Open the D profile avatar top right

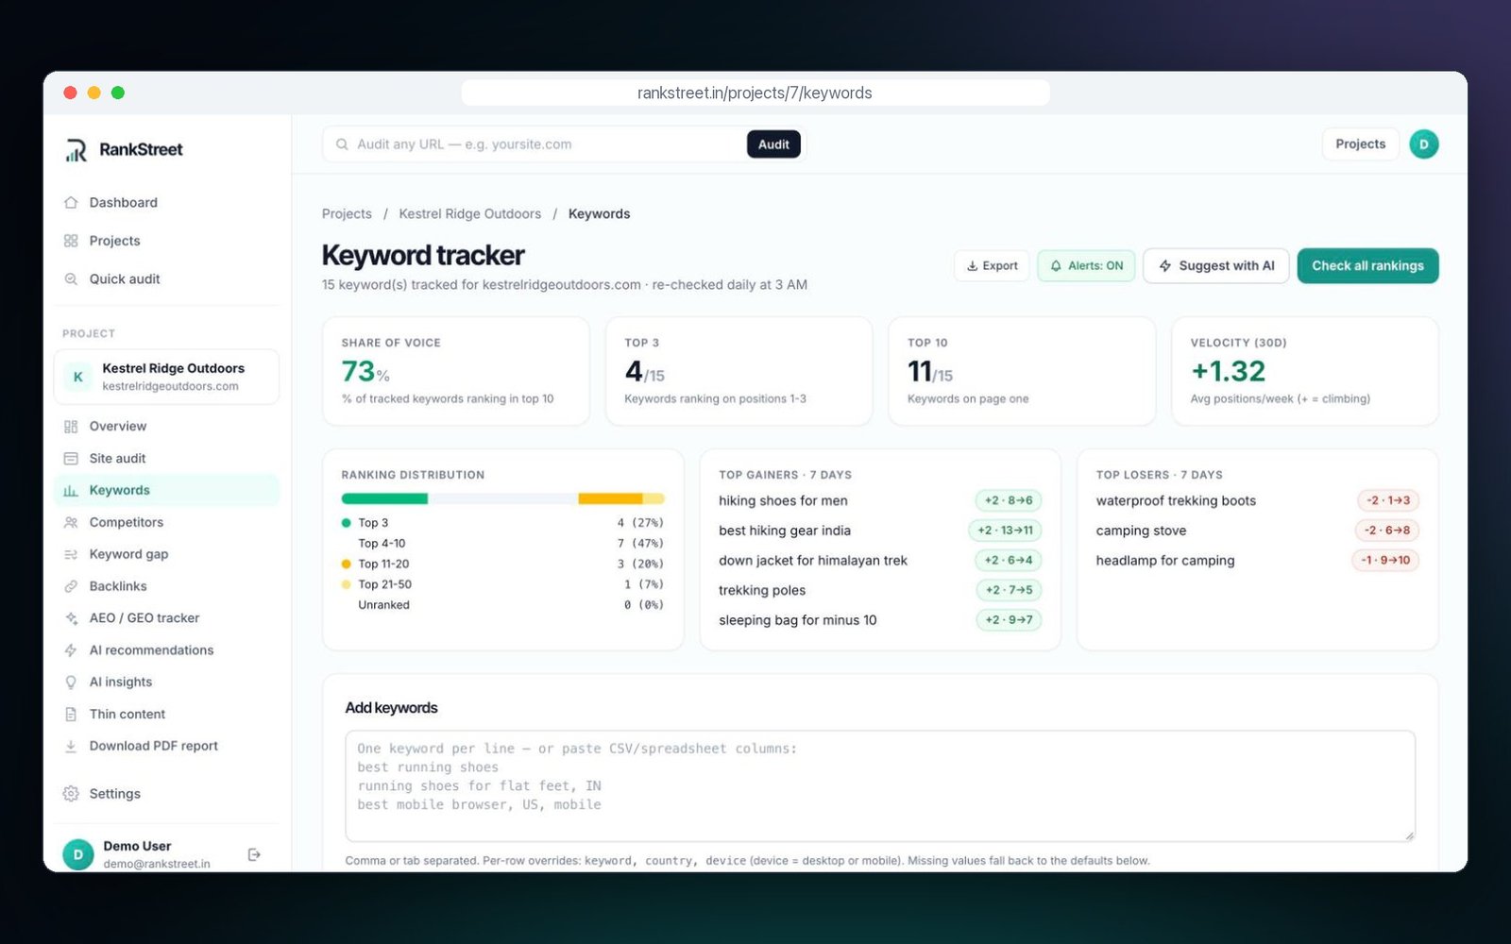coord(1423,144)
